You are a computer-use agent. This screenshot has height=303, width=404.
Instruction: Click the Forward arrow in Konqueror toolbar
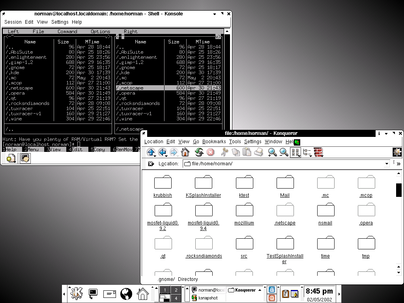pos(174,152)
